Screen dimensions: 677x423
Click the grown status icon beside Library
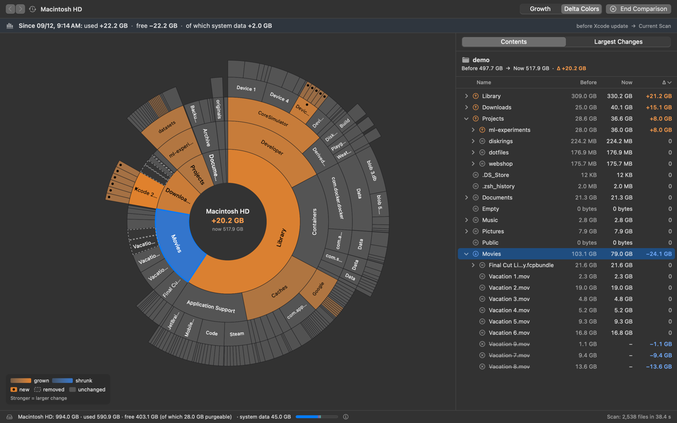click(x=476, y=96)
